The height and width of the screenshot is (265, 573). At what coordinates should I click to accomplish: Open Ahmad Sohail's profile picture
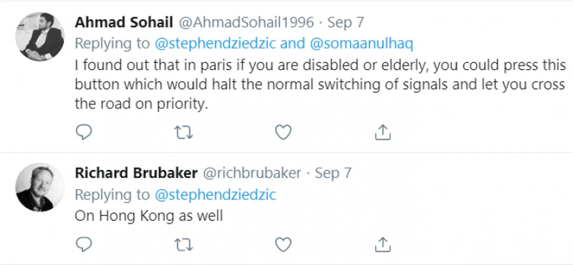click(40, 37)
